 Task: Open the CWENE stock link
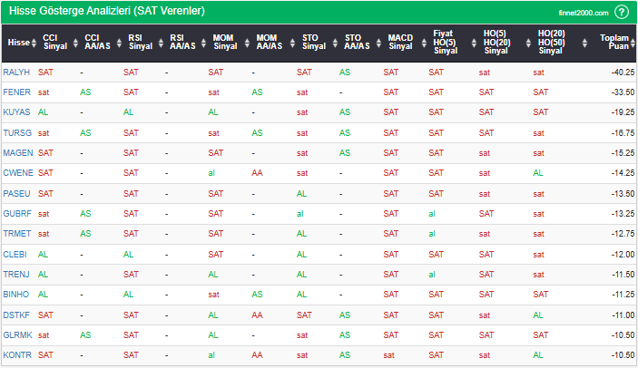pos(17,172)
